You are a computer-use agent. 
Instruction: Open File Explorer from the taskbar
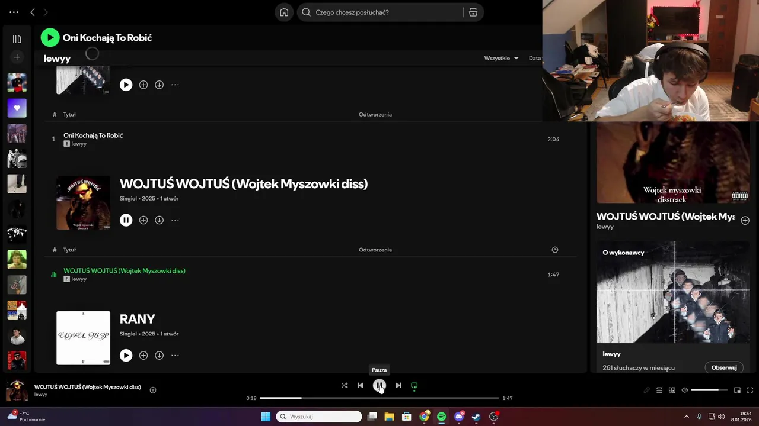tap(389, 417)
